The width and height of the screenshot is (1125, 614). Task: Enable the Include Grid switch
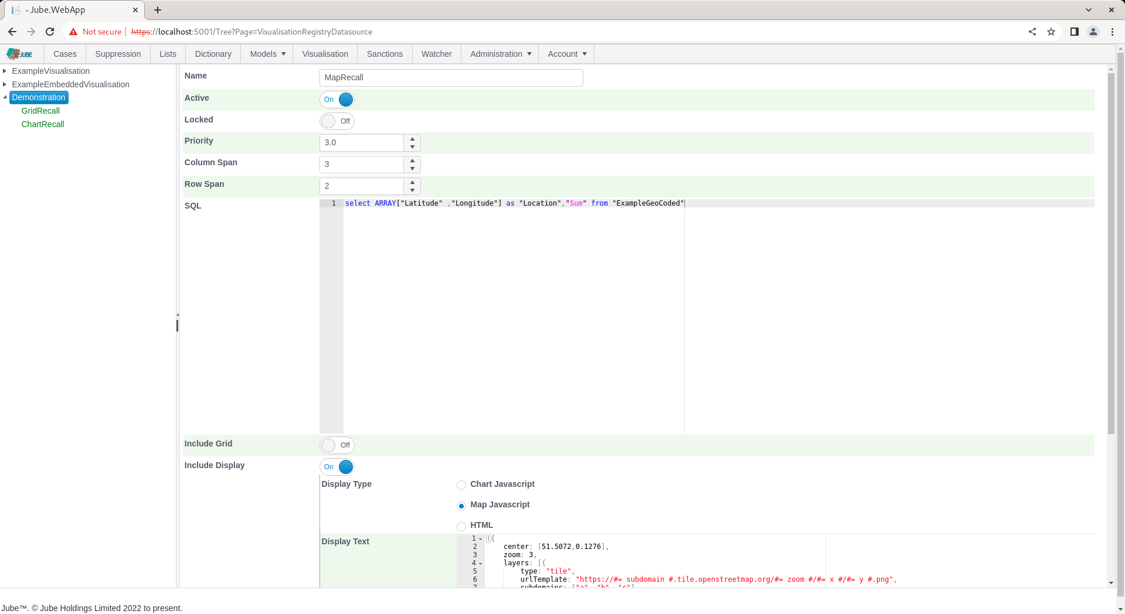tap(337, 445)
